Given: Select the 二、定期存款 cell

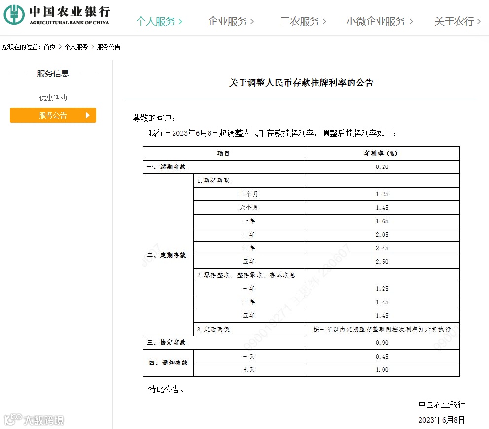Looking at the screenshot, I should pos(168,255).
